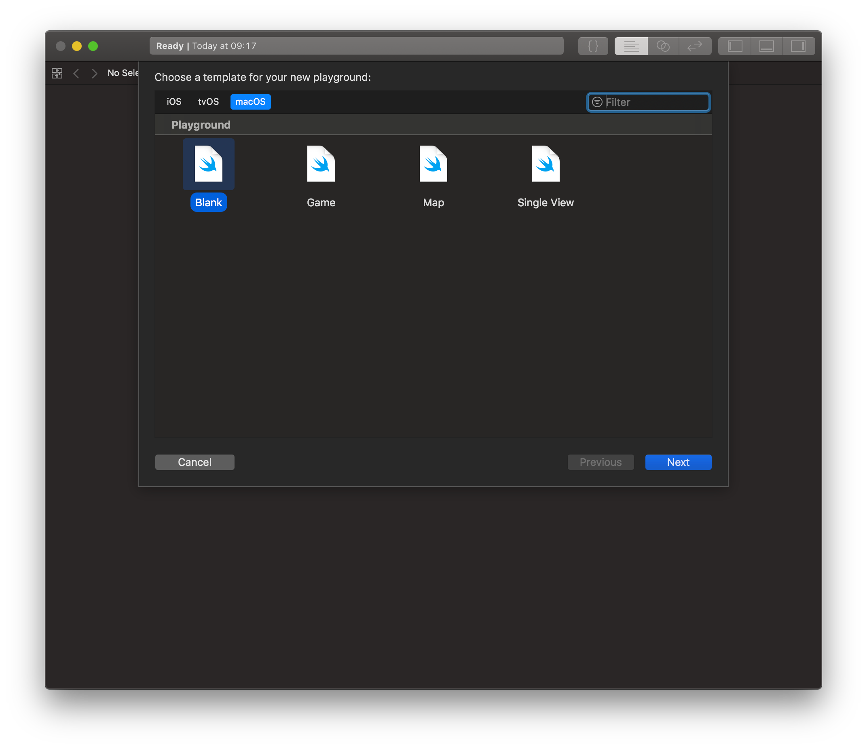Click the curly braces code snippet icon
Image resolution: width=867 pixels, height=749 pixels.
593,46
